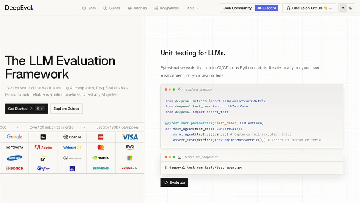Viewport: 360px width, 203px height.
Task: Open the Docs menu item
Action: pyautogui.click(x=89, y=8)
